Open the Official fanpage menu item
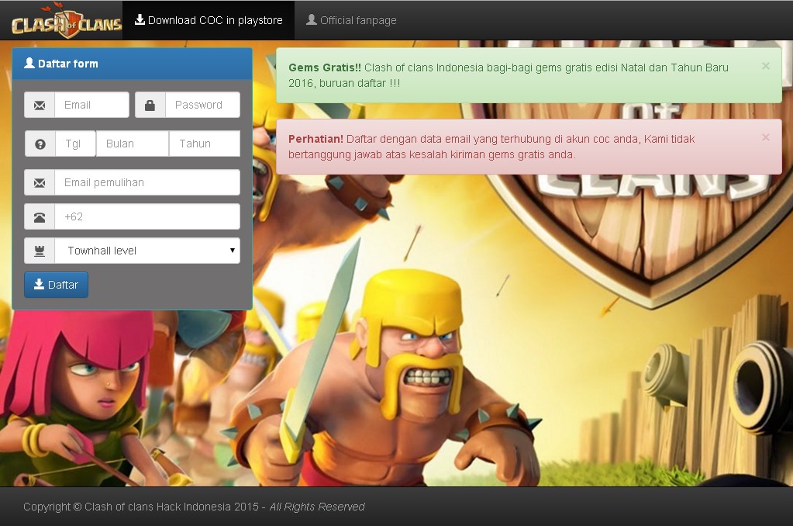Screen dimensions: 793x526 pos(350,20)
